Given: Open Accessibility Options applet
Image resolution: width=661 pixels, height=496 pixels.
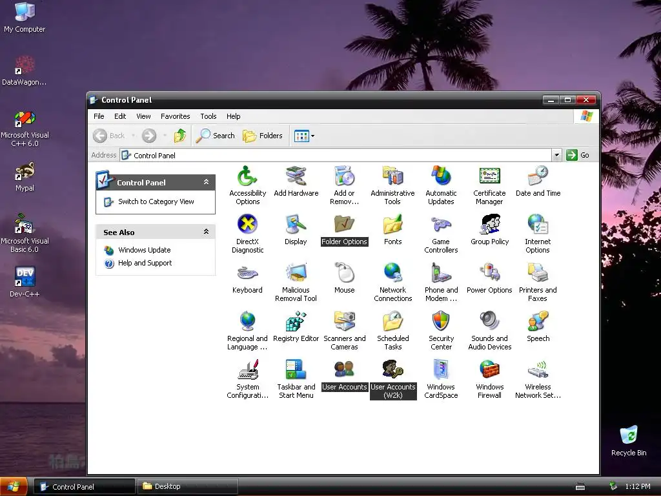Looking at the screenshot, I should [247, 185].
